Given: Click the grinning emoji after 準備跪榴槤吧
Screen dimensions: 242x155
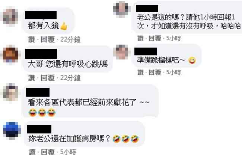Looking at the screenshot, I should [192, 60].
